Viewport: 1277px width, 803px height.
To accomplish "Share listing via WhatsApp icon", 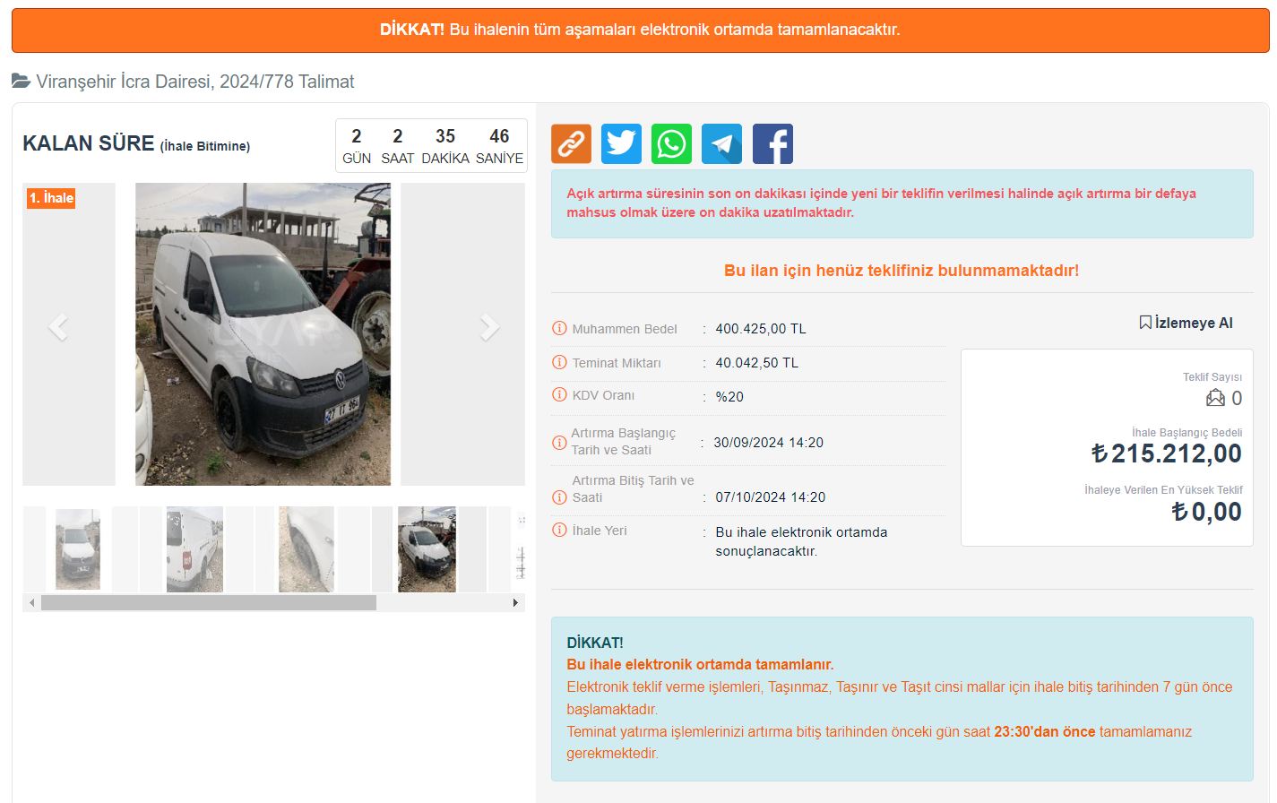I will point(671,144).
